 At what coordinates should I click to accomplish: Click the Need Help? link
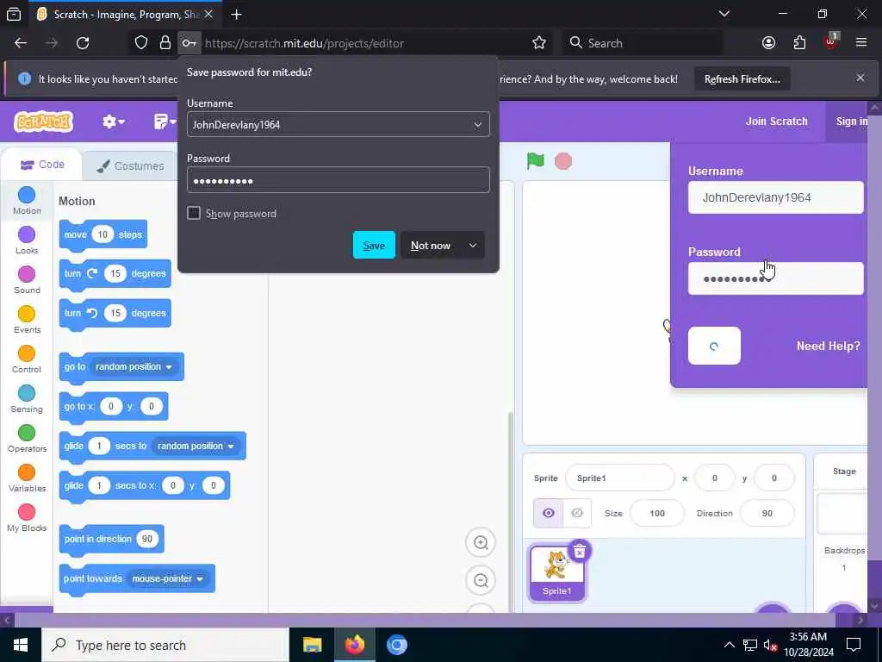click(828, 346)
